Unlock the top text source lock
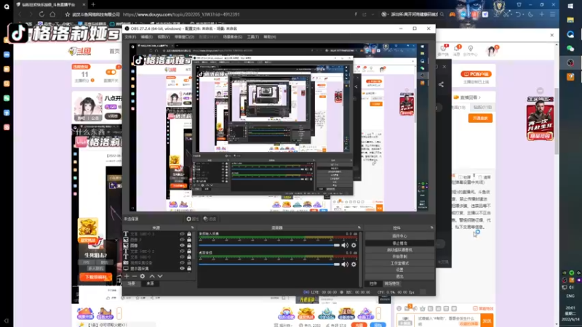582x327 pixels. pyautogui.click(x=189, y=234)
